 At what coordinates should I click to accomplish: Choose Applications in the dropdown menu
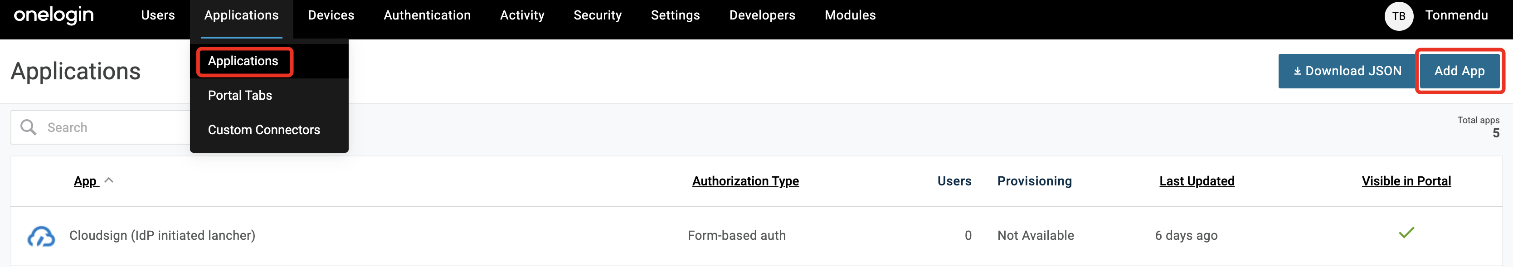pos(243,61)
